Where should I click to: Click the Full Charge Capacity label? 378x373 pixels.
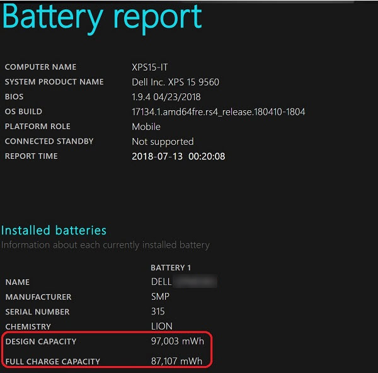tap(53, 362)
